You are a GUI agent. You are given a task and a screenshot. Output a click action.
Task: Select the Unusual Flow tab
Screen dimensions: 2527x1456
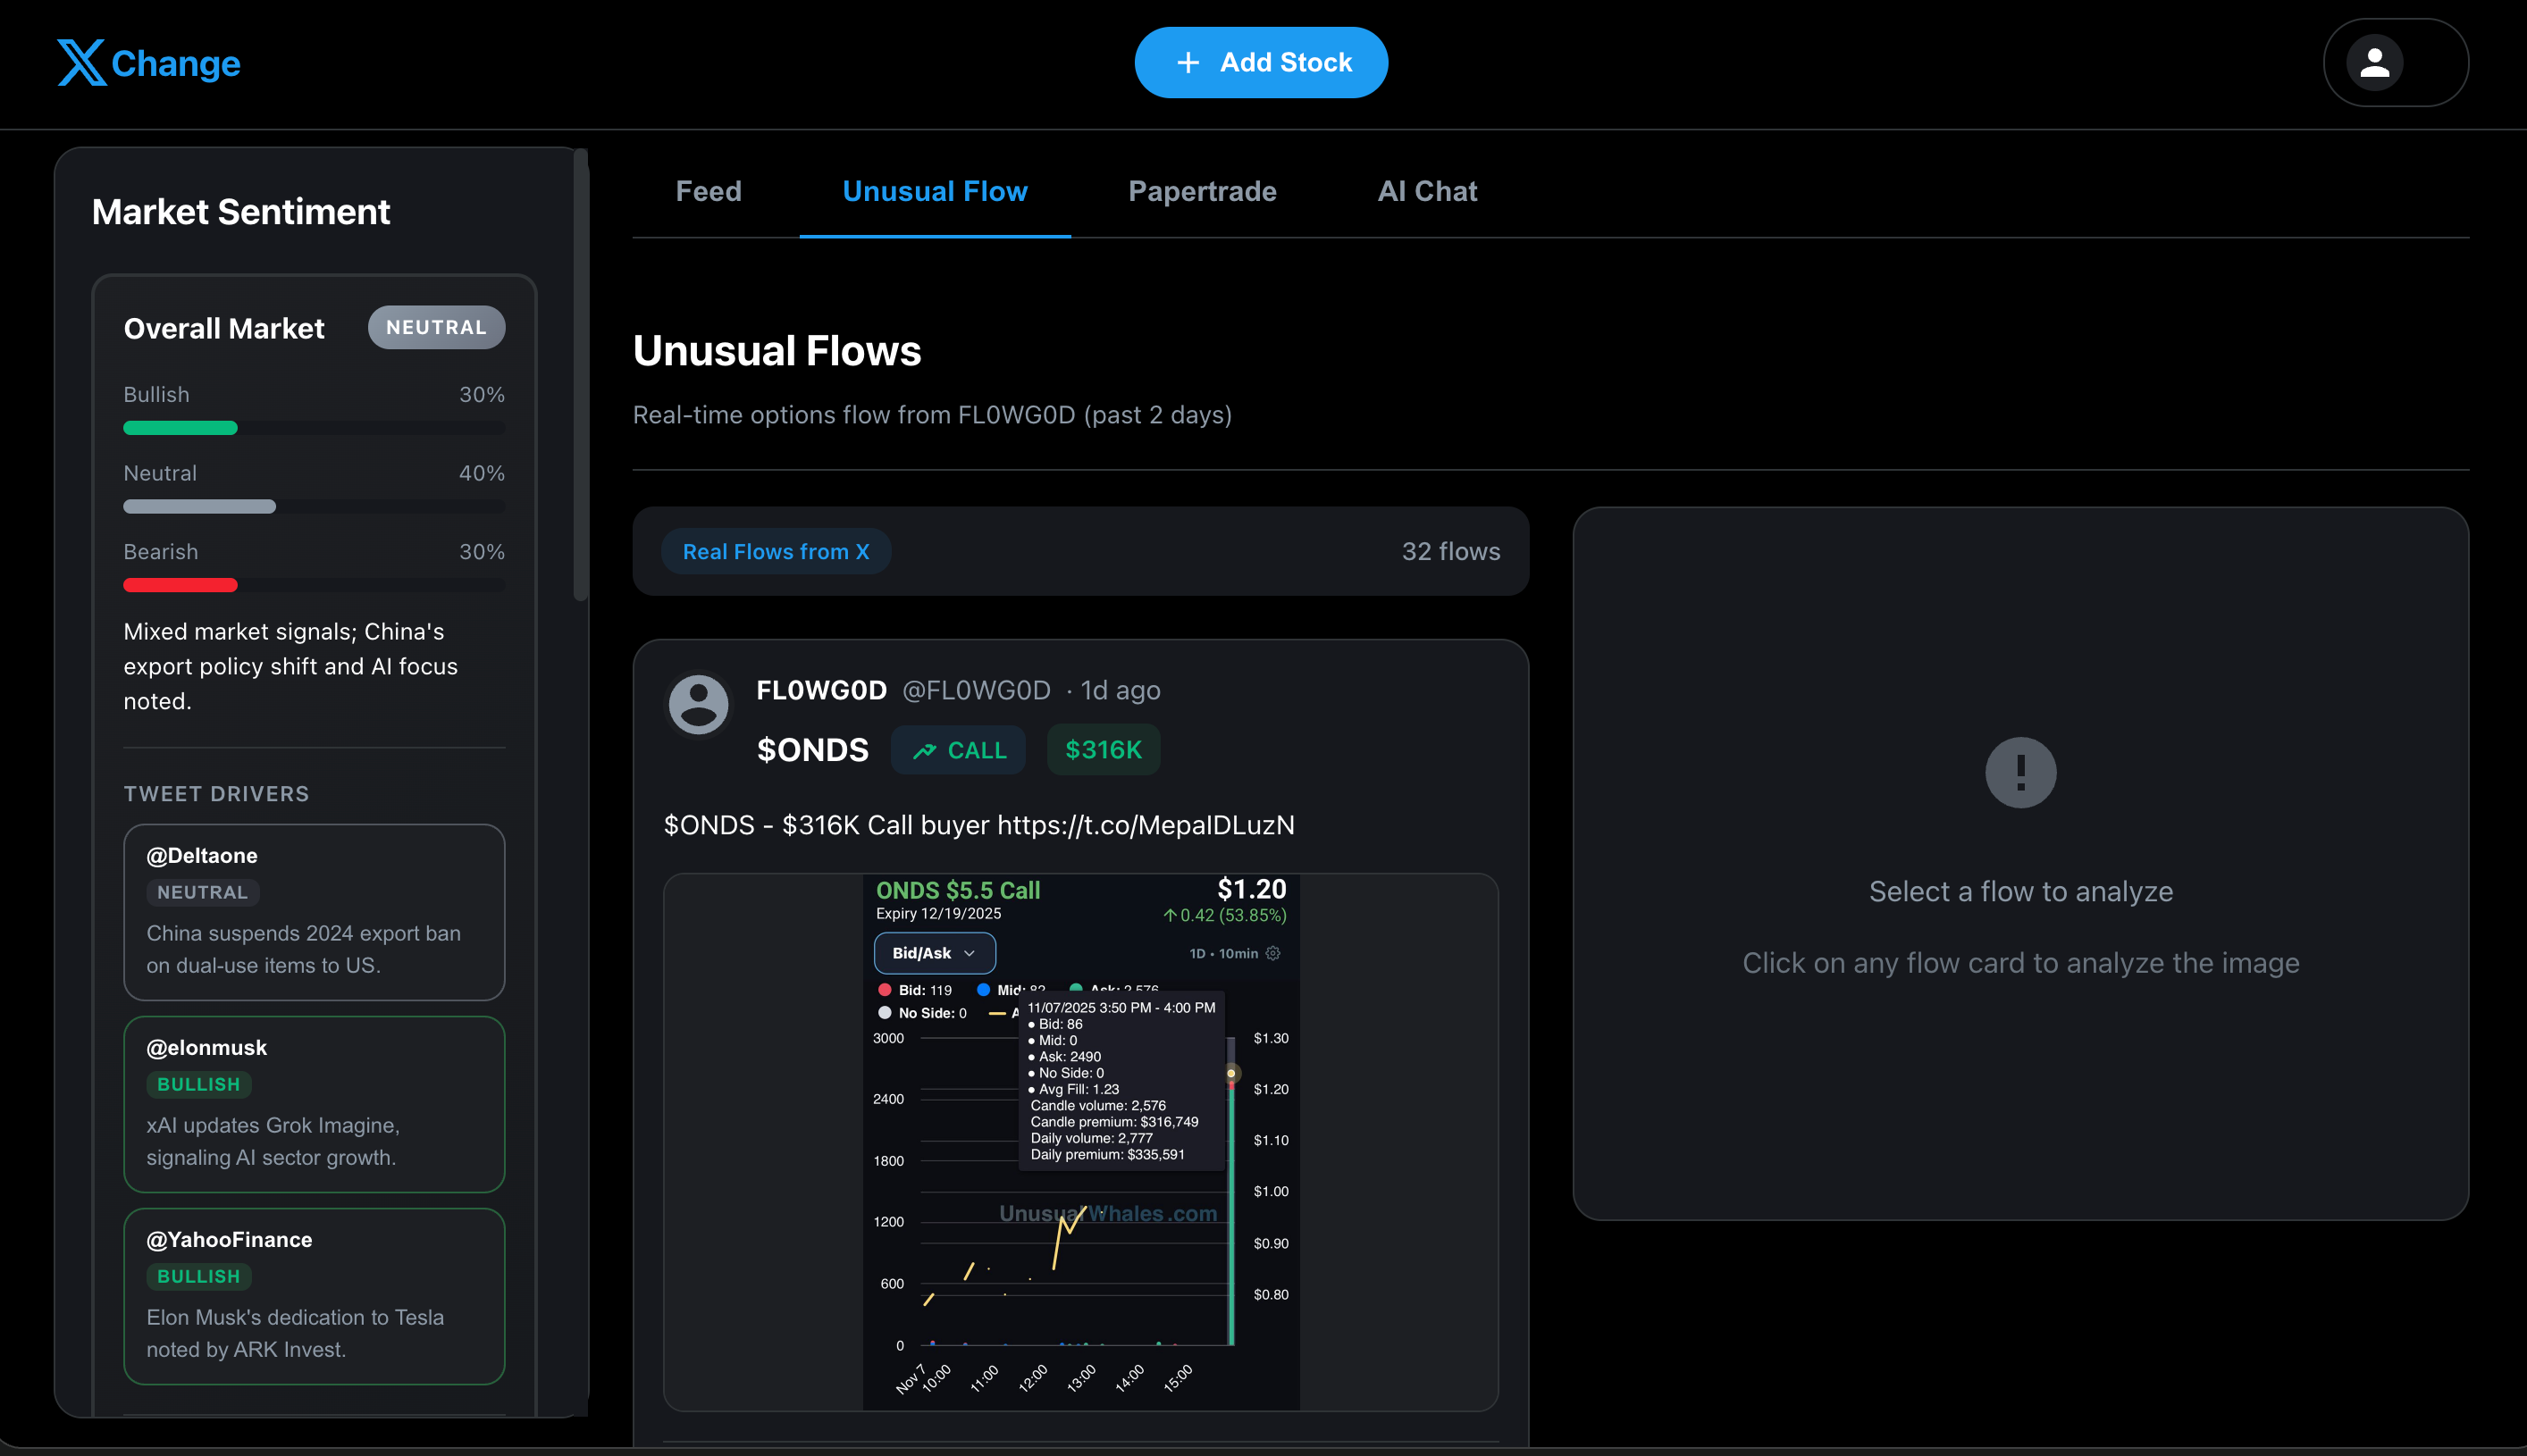click(x=935, y=191)
